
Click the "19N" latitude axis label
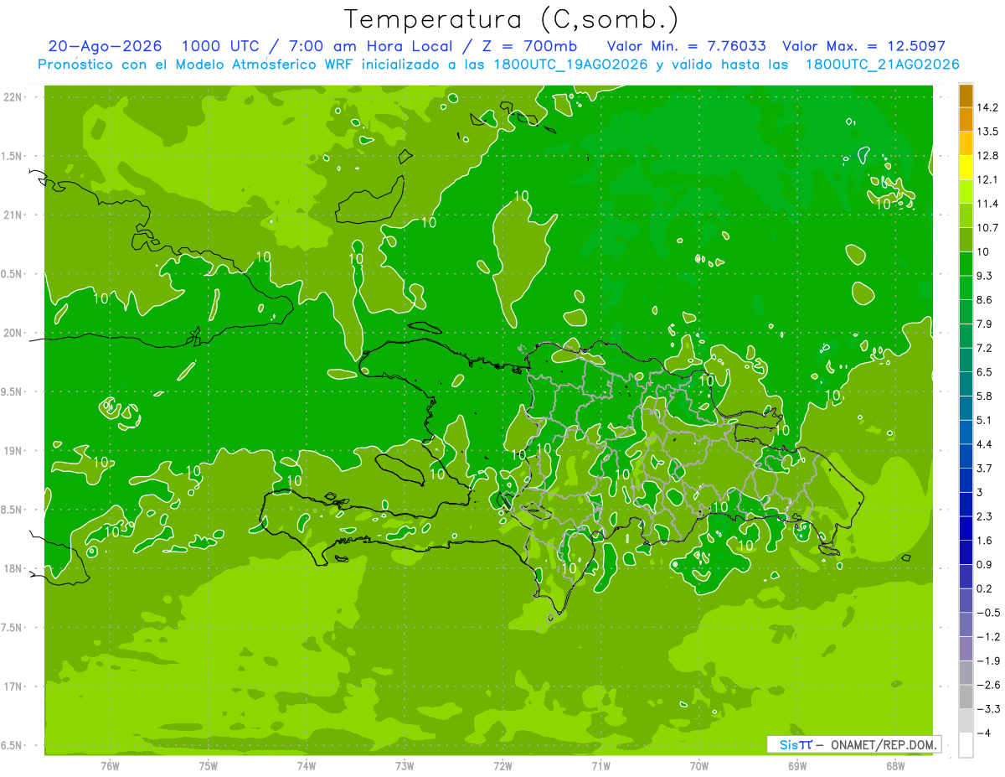[x=12, y=451]
